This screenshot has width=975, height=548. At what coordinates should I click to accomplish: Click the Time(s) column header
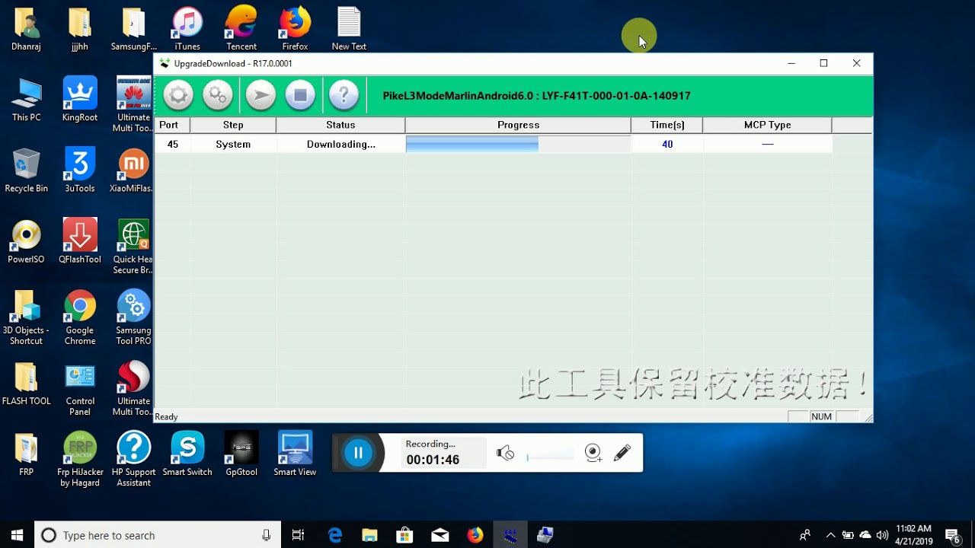667,125
